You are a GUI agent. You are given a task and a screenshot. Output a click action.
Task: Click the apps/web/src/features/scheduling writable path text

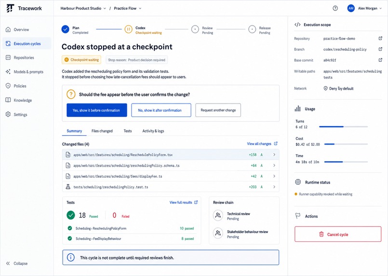tap(352, 71)
